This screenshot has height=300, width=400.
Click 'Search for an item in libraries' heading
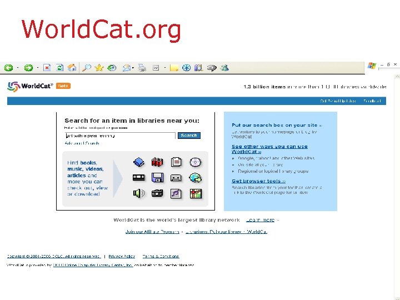coord(132,121)
